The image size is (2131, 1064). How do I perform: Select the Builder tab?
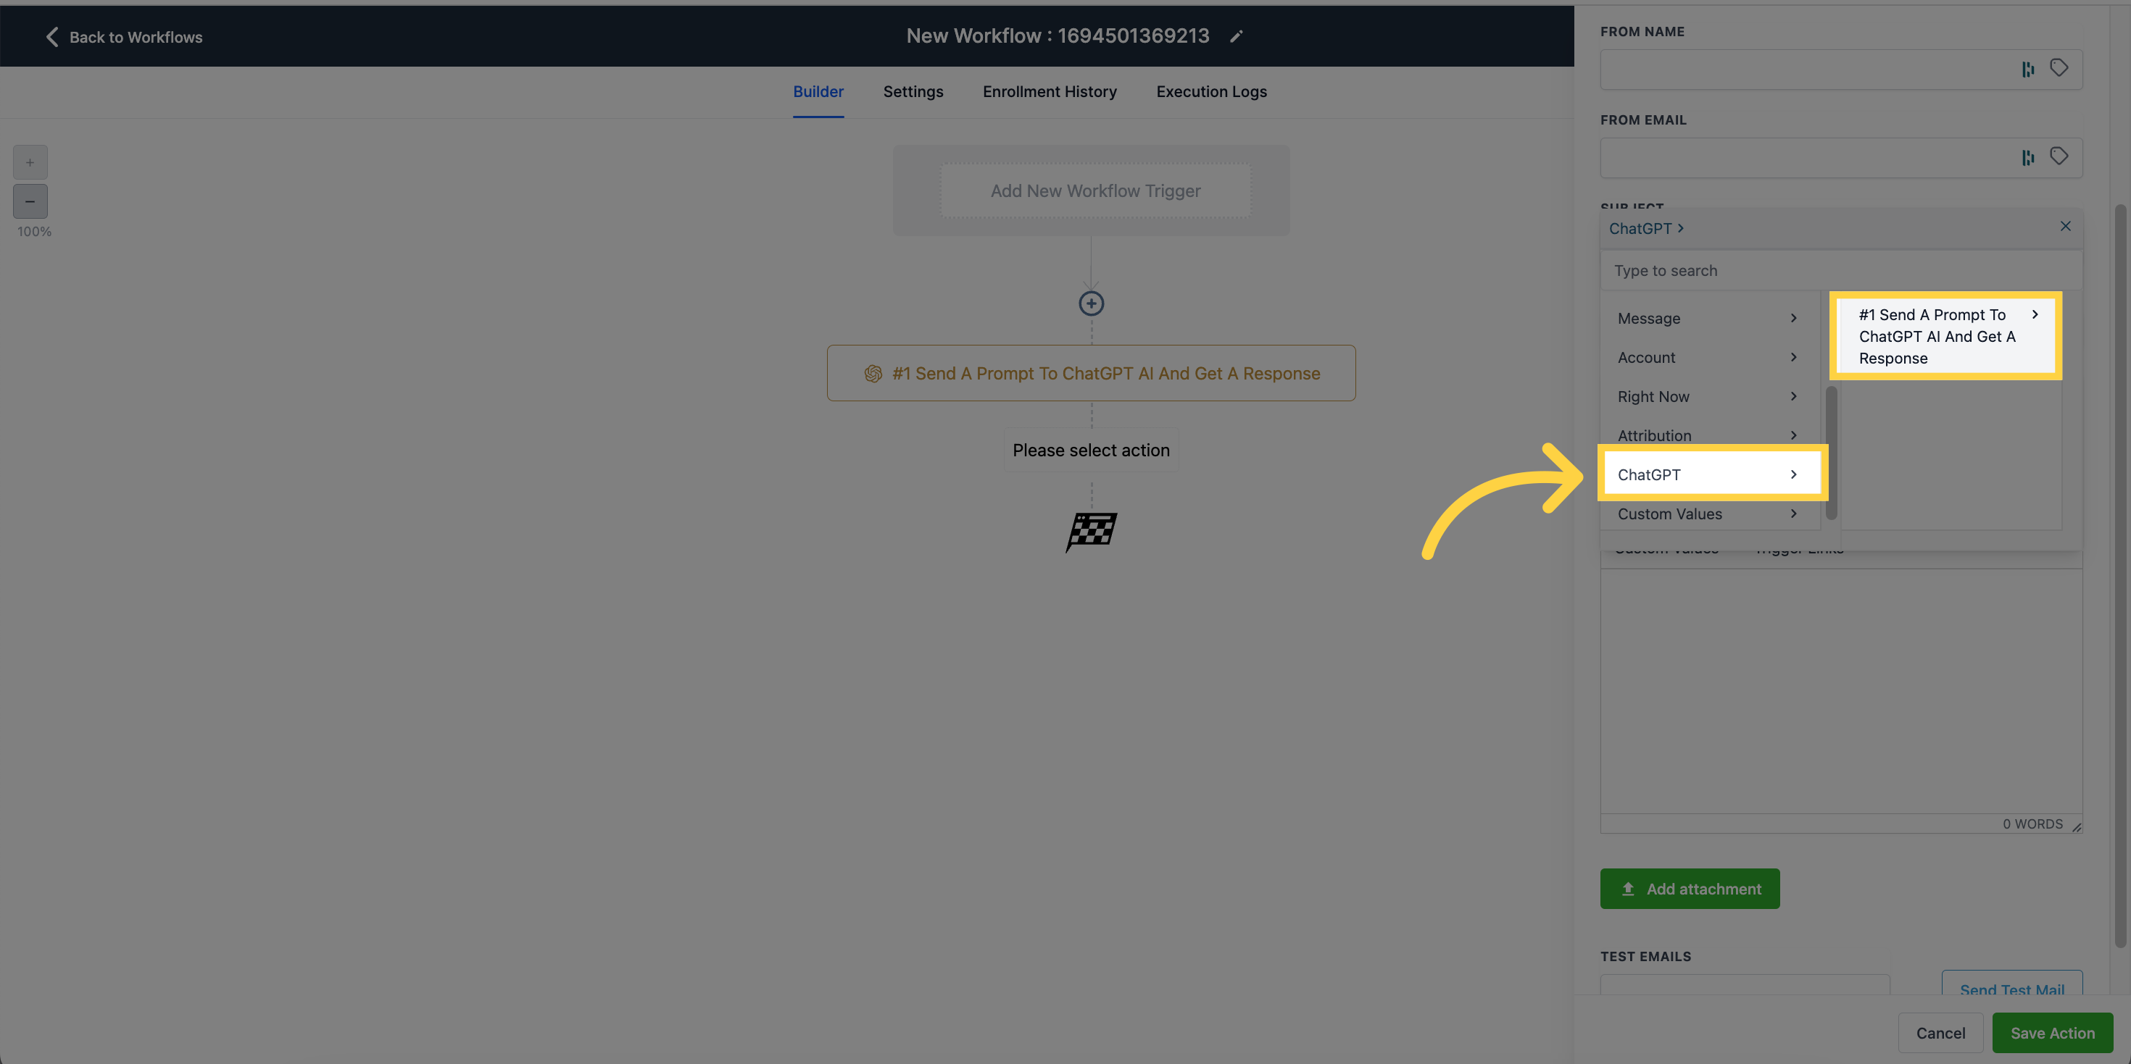pyautogui.click(x=818, y=91)
